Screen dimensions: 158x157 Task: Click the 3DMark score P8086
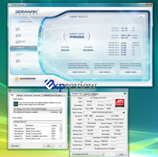pyautogui.click(x=77, y=37)
